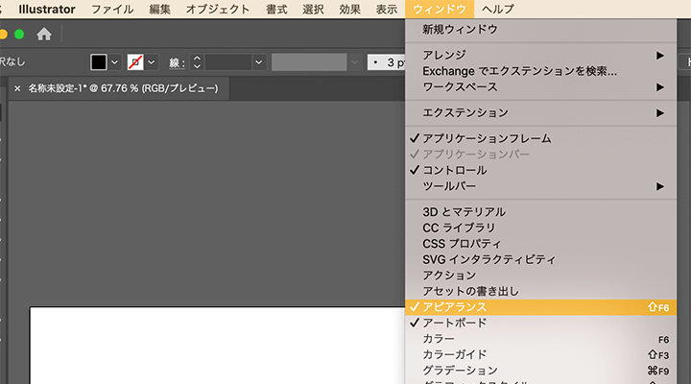Expand the ワークスペース submenu
691x384 pixels.
point(540,86)
